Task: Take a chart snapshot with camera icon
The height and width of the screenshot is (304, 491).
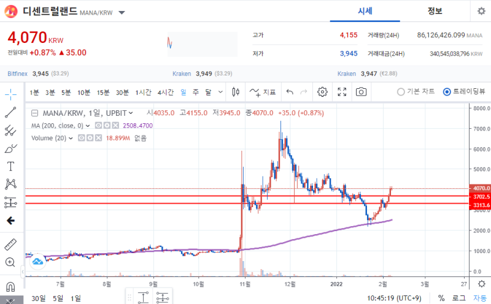Action: coord(361,92)
